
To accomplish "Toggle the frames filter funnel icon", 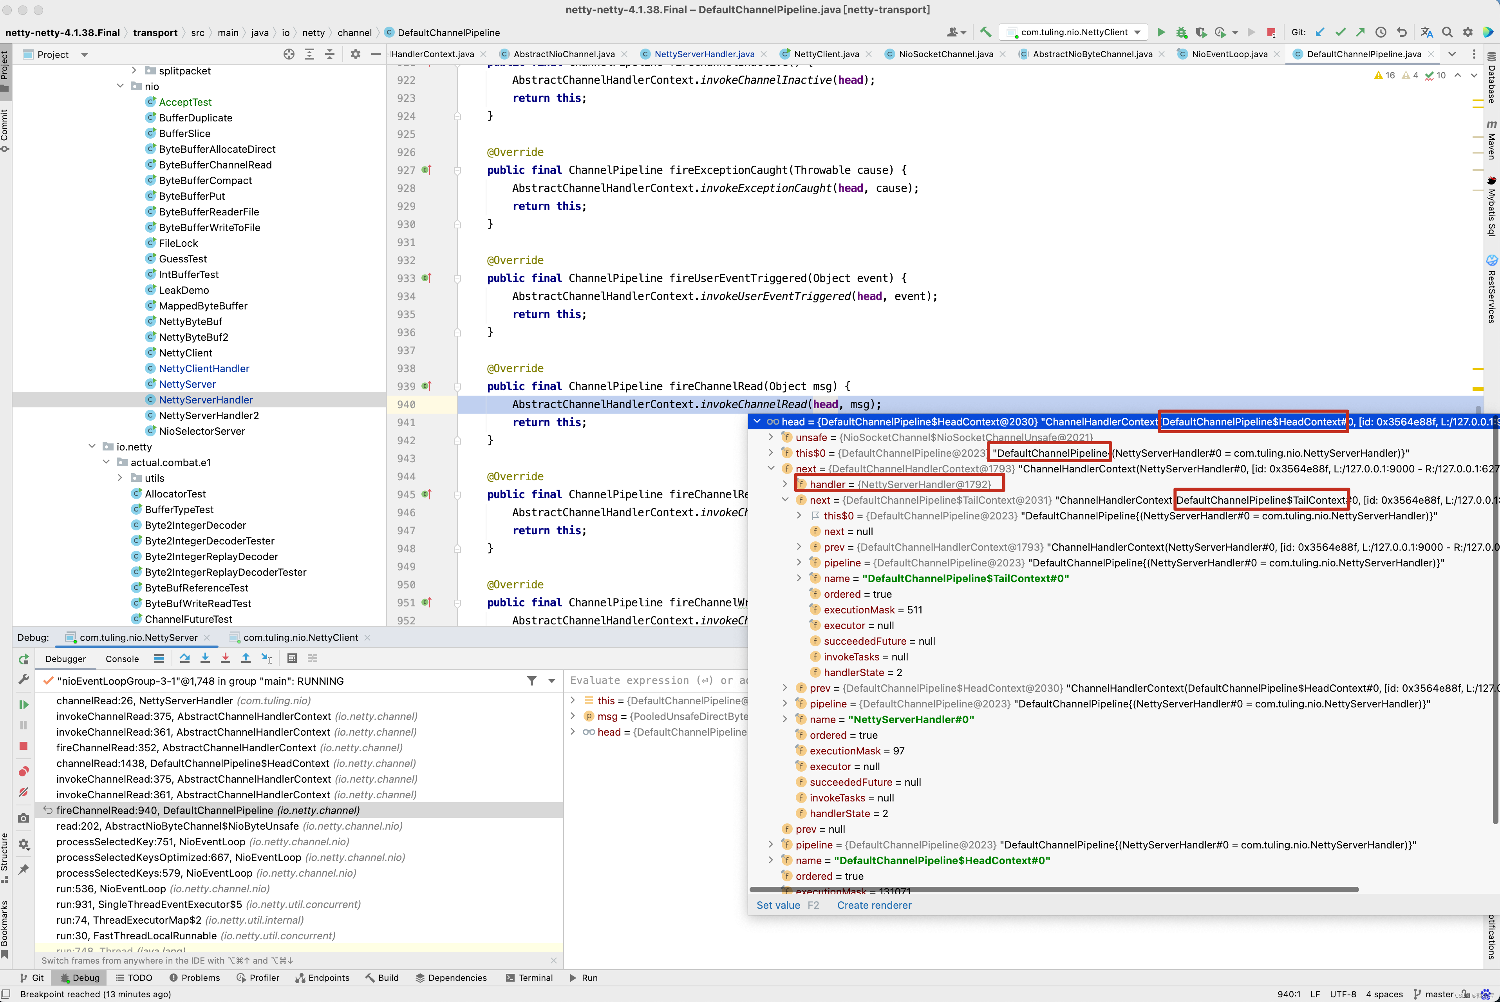I will point(531,681).
